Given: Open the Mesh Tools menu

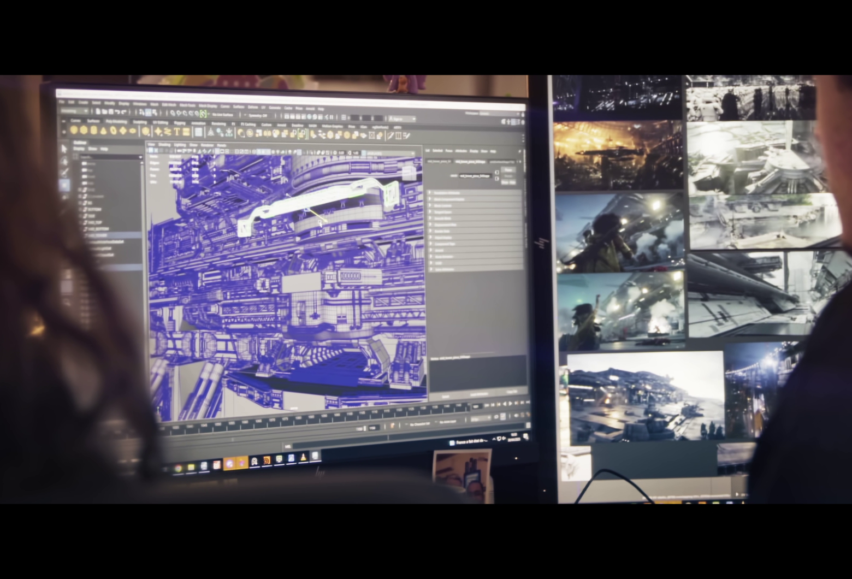Looking at the screenshot, I should click(x=187, y=105).
